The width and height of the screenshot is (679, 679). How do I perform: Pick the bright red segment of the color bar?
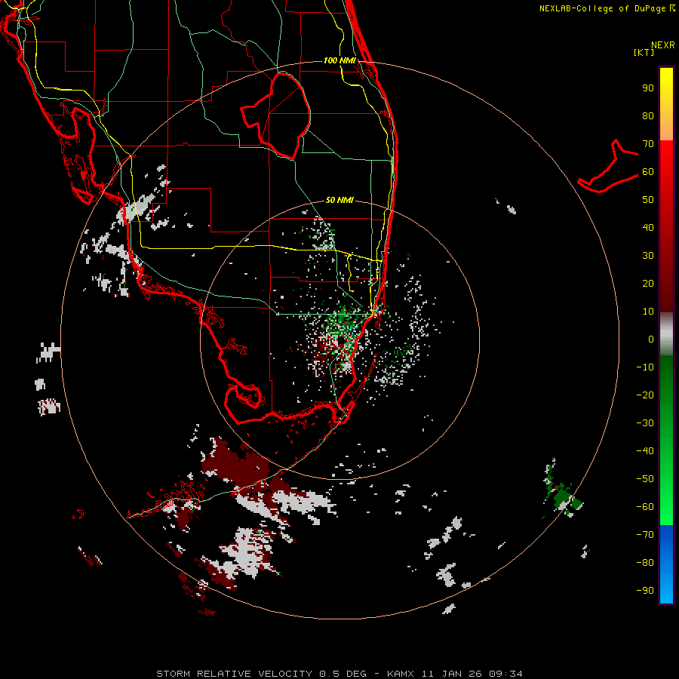(x=666, y=160)
